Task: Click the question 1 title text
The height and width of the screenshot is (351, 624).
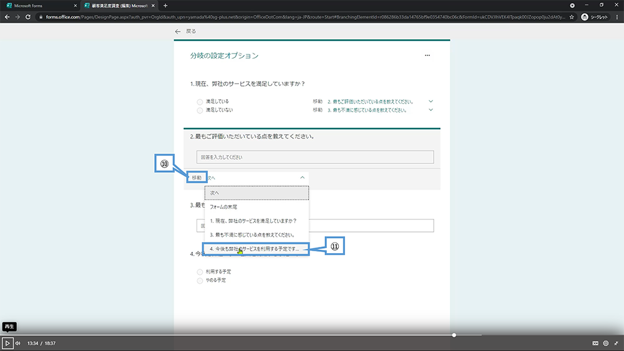Action: point(248,84)
